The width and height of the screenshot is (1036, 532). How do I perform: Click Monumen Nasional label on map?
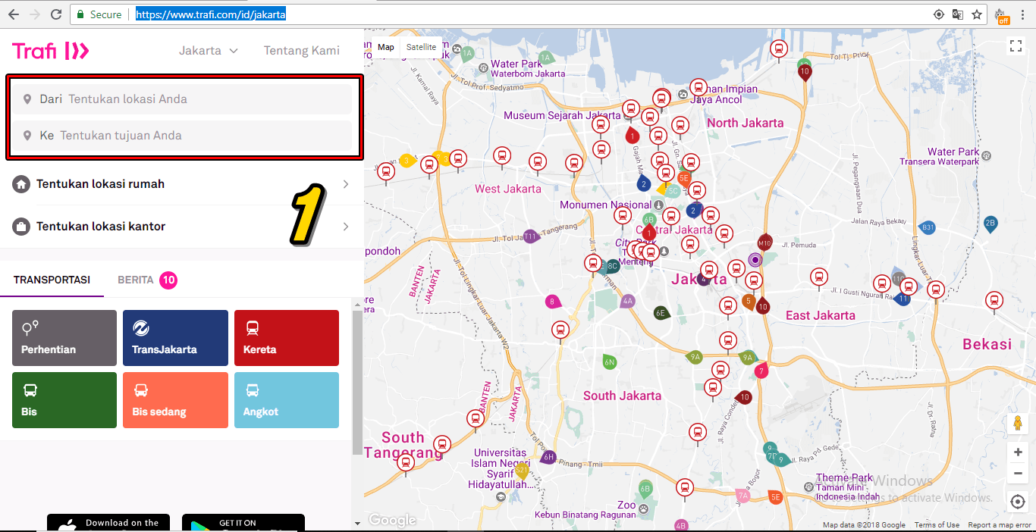(605, 205)
